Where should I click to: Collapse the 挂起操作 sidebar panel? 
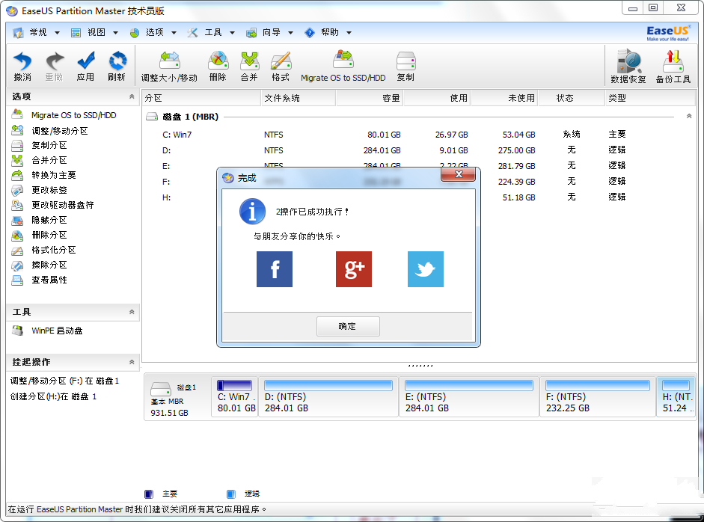pos(132,362)
